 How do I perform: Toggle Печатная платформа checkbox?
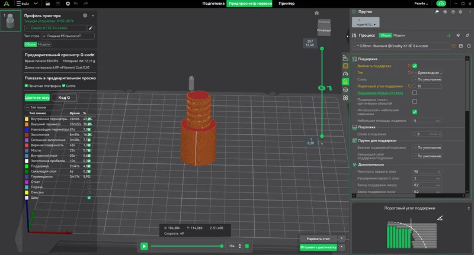(x=26, y=86)
